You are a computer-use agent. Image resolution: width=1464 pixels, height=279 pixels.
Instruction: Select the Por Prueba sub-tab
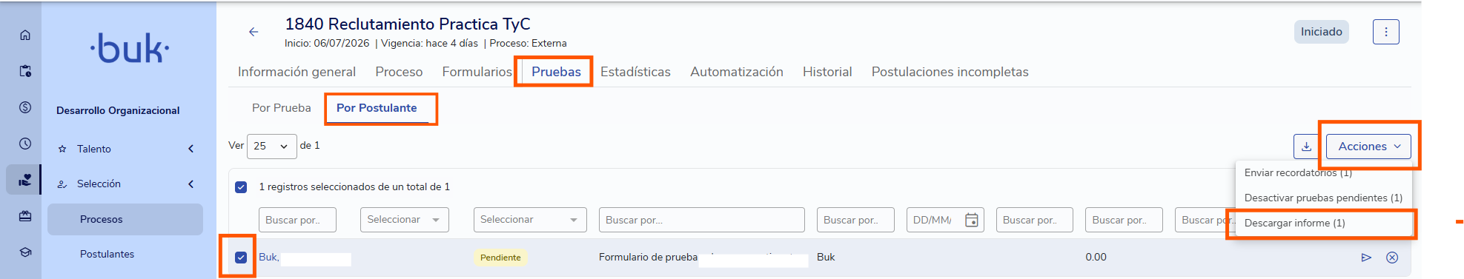282,108
